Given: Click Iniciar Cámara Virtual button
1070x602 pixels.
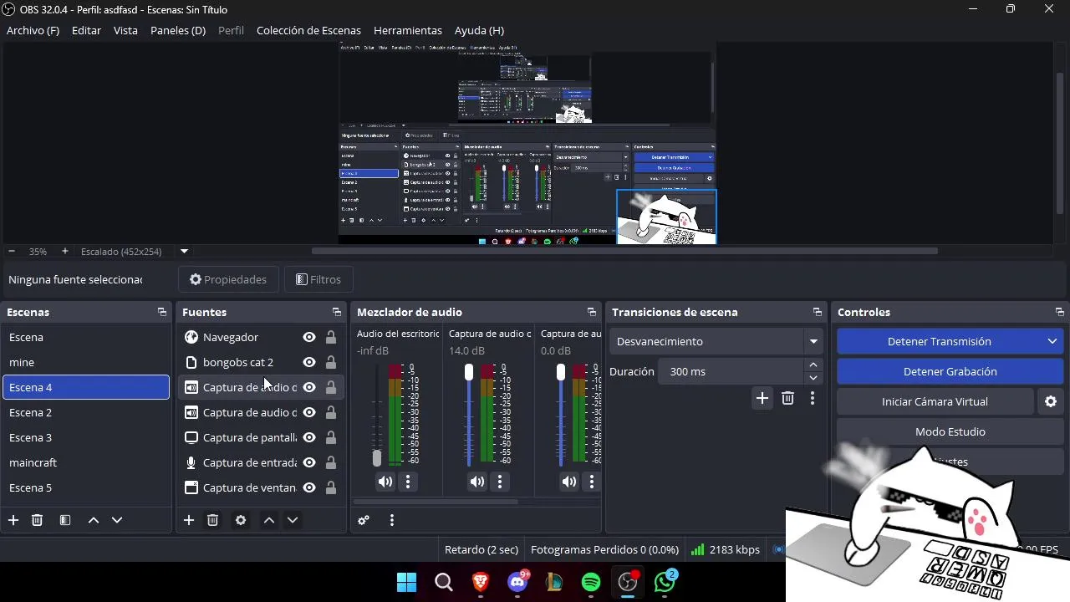Looking at the screenshot, I should [x=935, y=401].
